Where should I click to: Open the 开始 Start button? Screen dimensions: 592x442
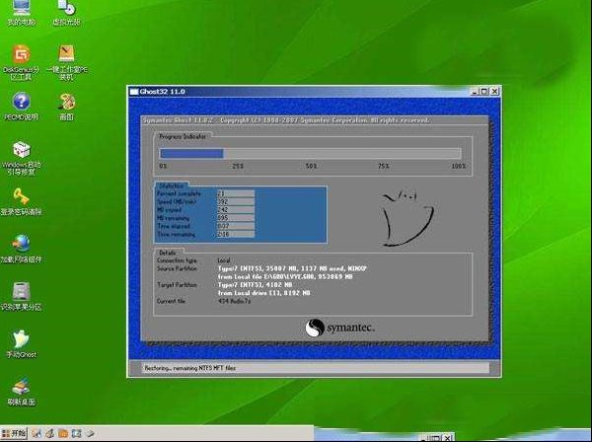tap(14, 433)
